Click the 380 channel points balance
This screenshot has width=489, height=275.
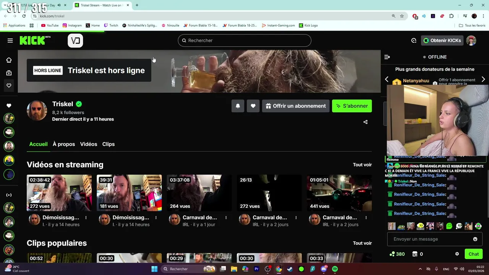pos(397,254)
